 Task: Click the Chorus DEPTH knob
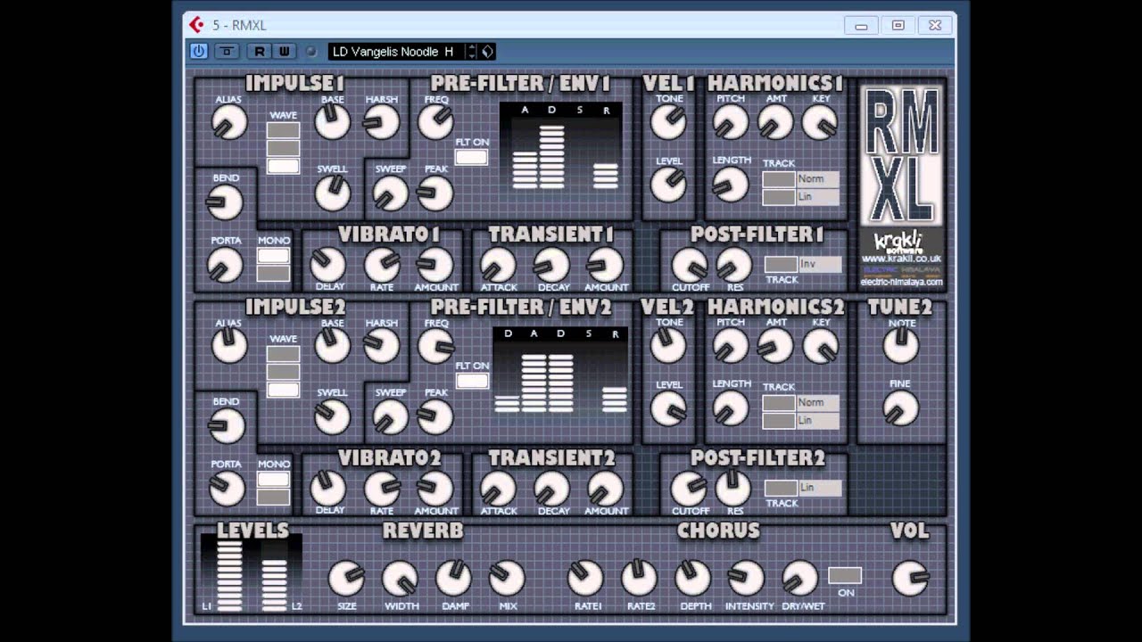coord(693,578)
